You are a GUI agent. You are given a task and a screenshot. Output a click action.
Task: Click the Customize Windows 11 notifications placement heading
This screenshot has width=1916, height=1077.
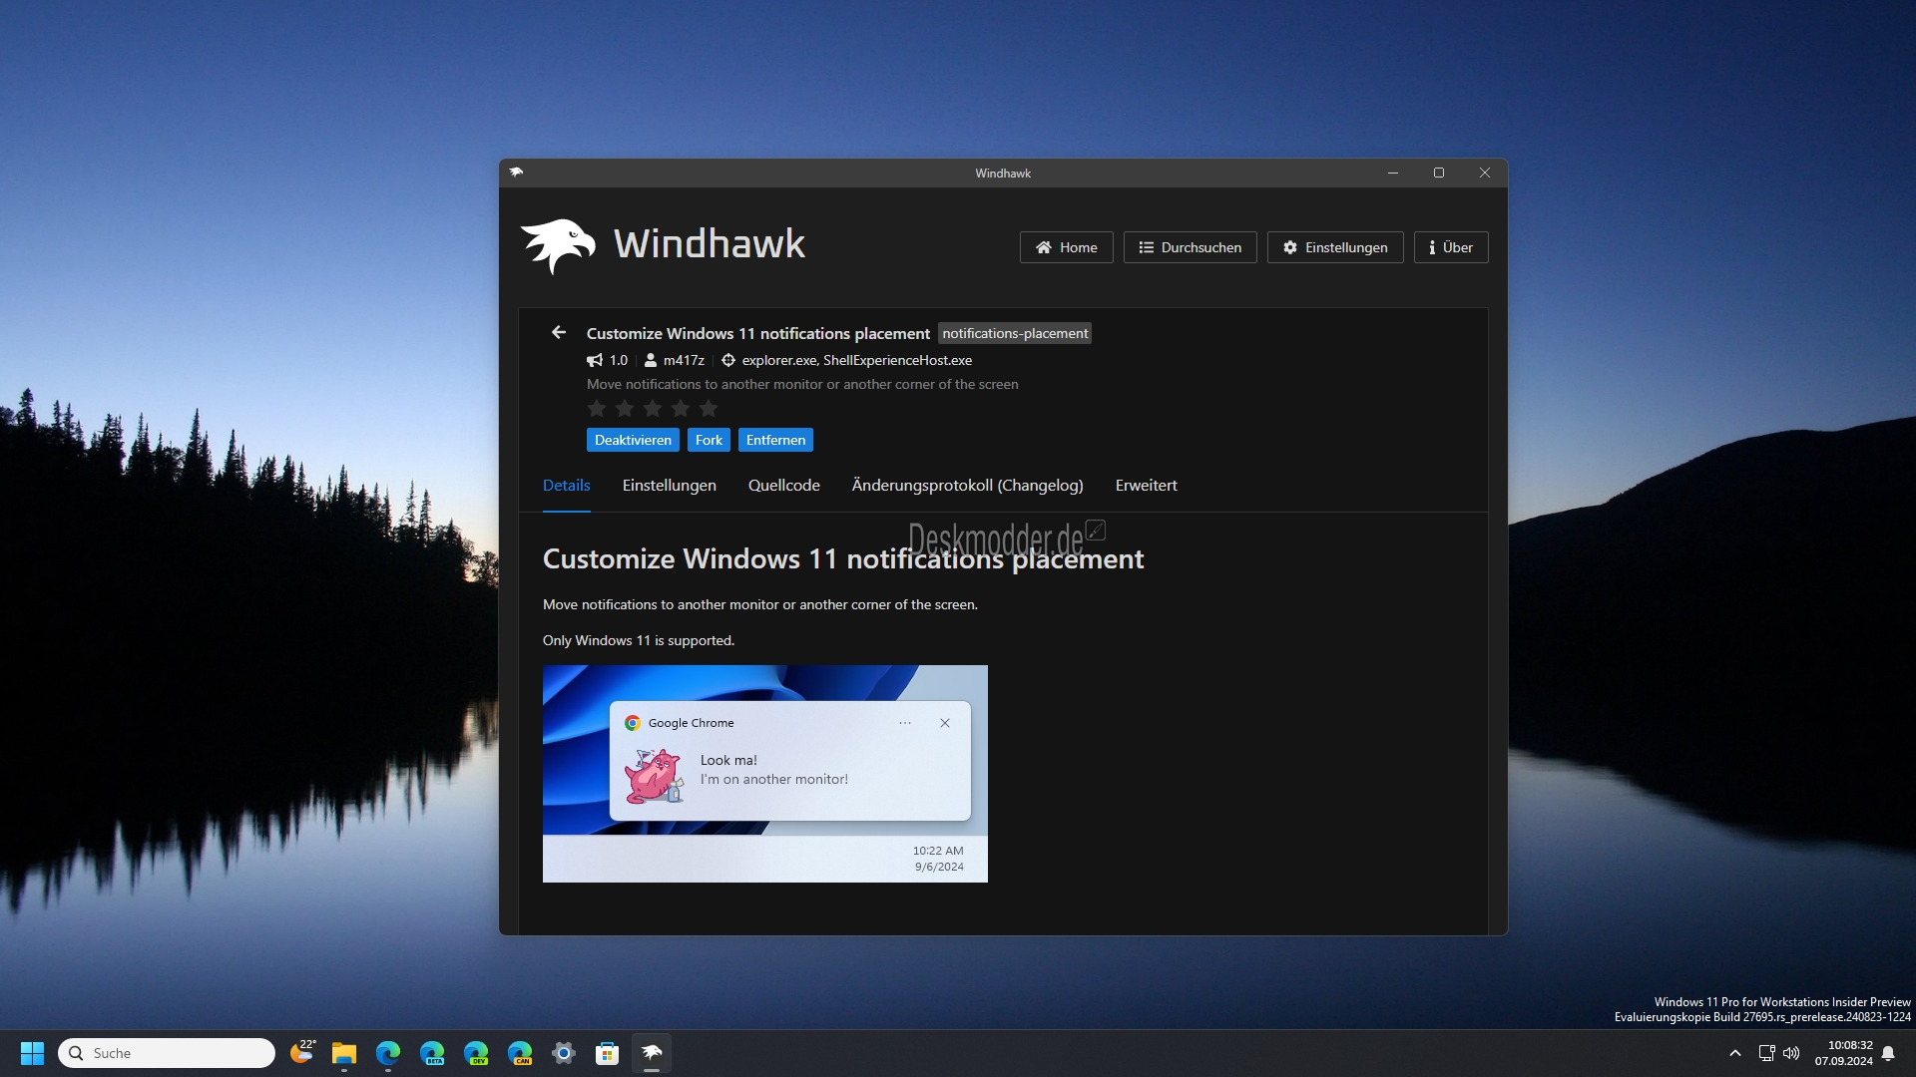[843, 559]
